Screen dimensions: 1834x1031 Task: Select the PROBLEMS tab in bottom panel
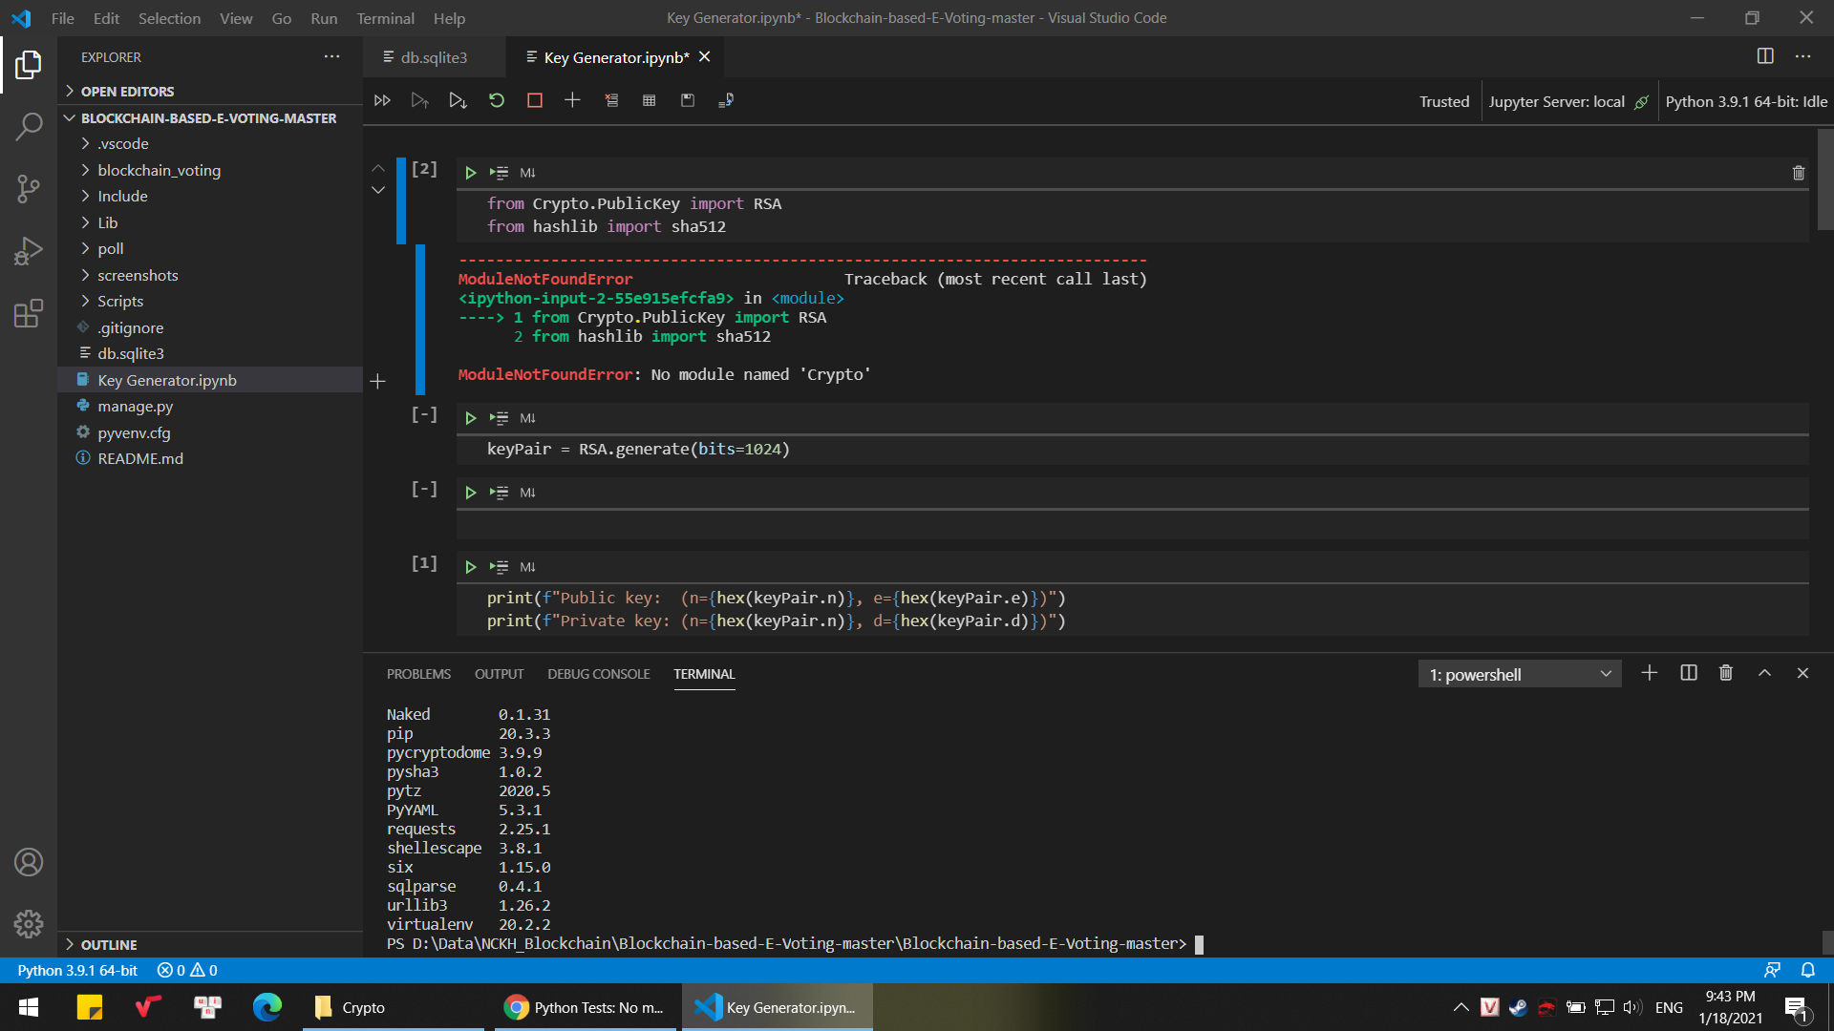click(418, 673)
